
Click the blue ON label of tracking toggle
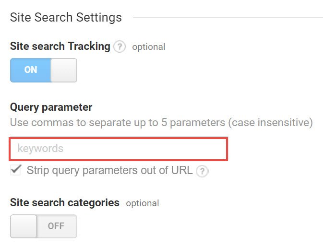[x=31, y=70]
